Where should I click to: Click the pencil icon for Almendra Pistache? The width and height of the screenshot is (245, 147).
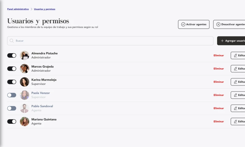pos(236,55)
